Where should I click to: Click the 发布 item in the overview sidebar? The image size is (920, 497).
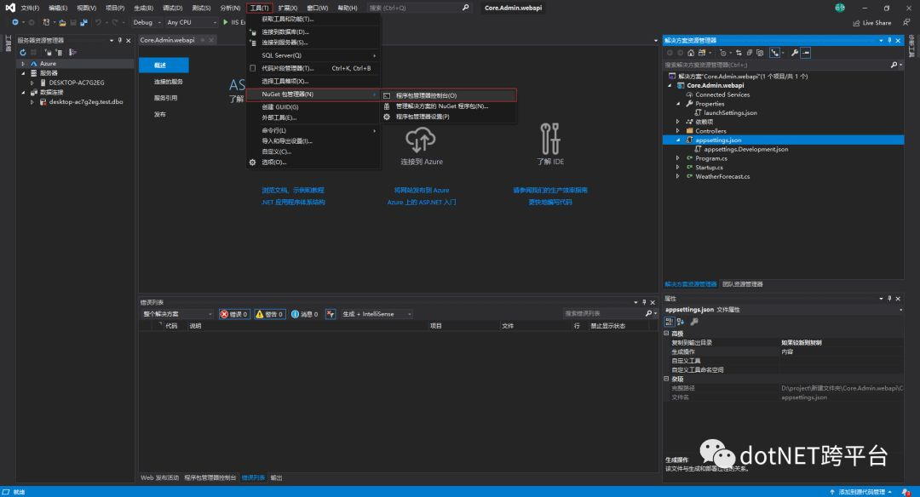[x=159, y=114]
